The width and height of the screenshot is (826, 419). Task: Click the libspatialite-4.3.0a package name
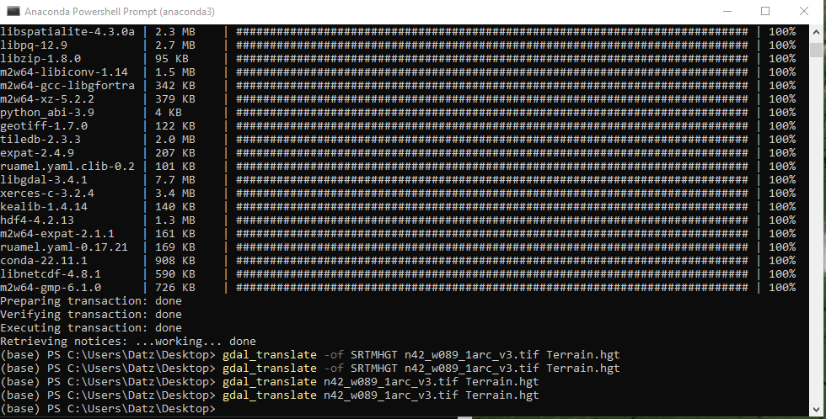pos(67,31)
